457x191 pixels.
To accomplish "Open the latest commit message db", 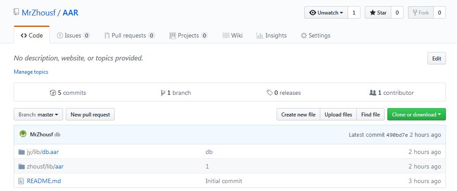I will pyautogui.click(x=57, y=135).
